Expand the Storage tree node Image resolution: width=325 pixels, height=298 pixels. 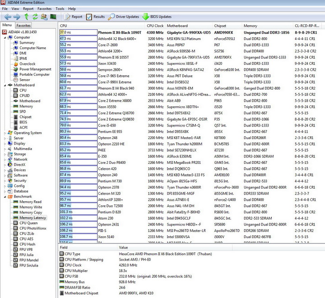5,154
